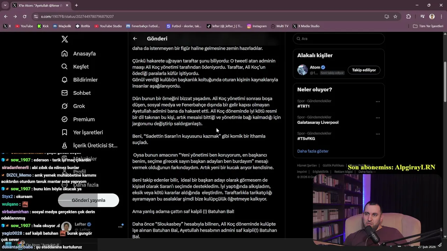Viewport: 447px width, 251px height.
Task: Open Multi TV bookmark
Action: (280, 26)
